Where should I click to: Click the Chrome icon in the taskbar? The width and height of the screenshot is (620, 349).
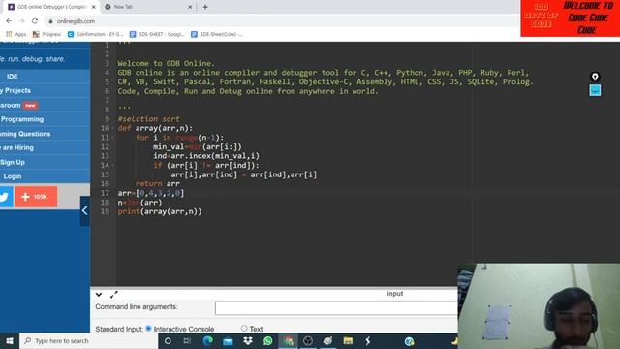click(288, 340)
